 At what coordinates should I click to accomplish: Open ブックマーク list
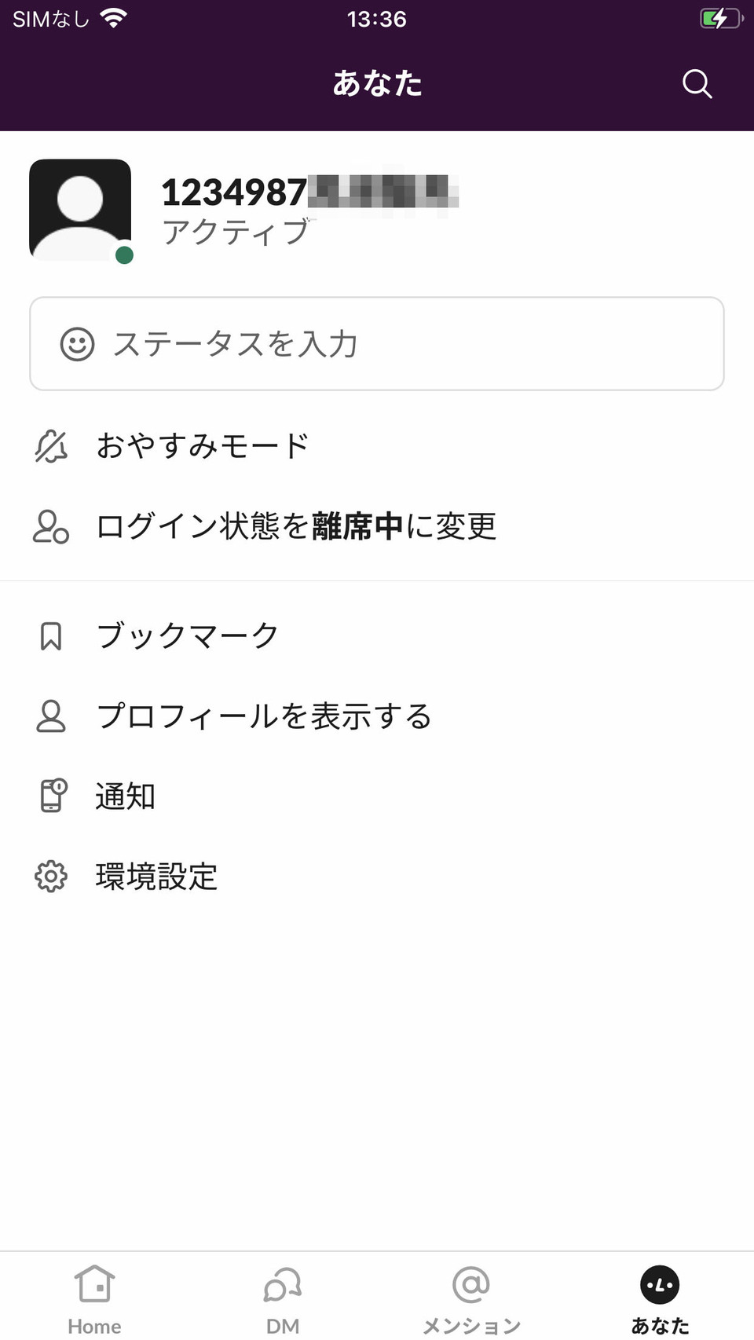coord(187,636)
